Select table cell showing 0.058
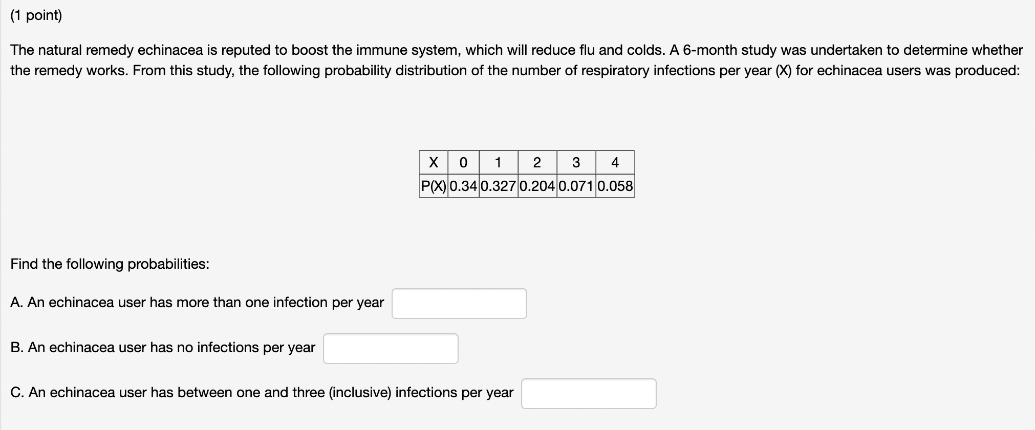 [x=615, y=186]
